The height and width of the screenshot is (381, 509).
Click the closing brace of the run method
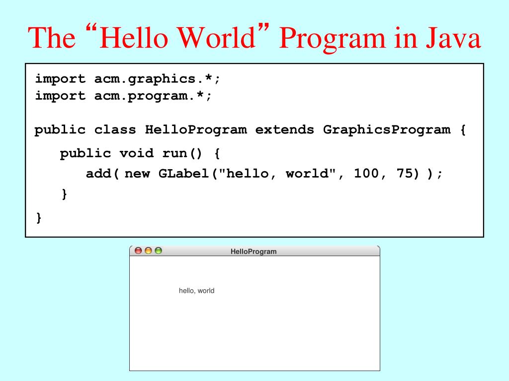coord(64,194)
